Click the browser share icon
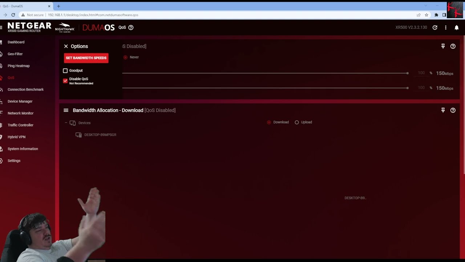 coord(418,15)
